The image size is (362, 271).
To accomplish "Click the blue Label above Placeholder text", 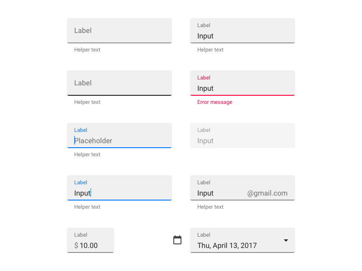I will coord(81,130).
